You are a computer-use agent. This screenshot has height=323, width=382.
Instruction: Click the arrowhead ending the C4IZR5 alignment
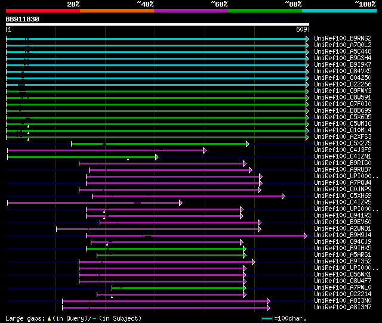click(181, 203)
